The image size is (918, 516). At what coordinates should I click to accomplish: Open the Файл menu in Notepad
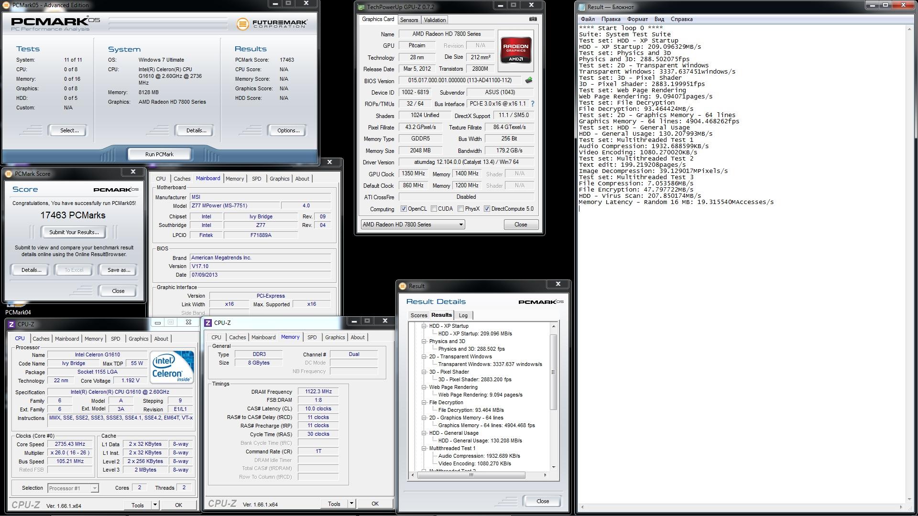click(588, 19)
